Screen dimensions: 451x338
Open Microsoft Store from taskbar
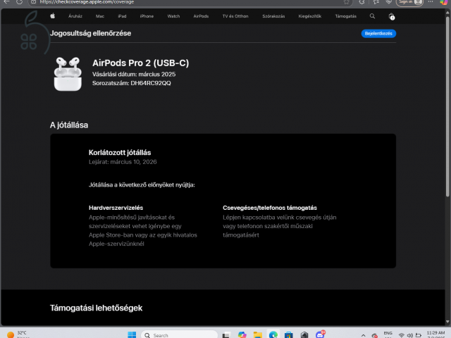(289, 335)
